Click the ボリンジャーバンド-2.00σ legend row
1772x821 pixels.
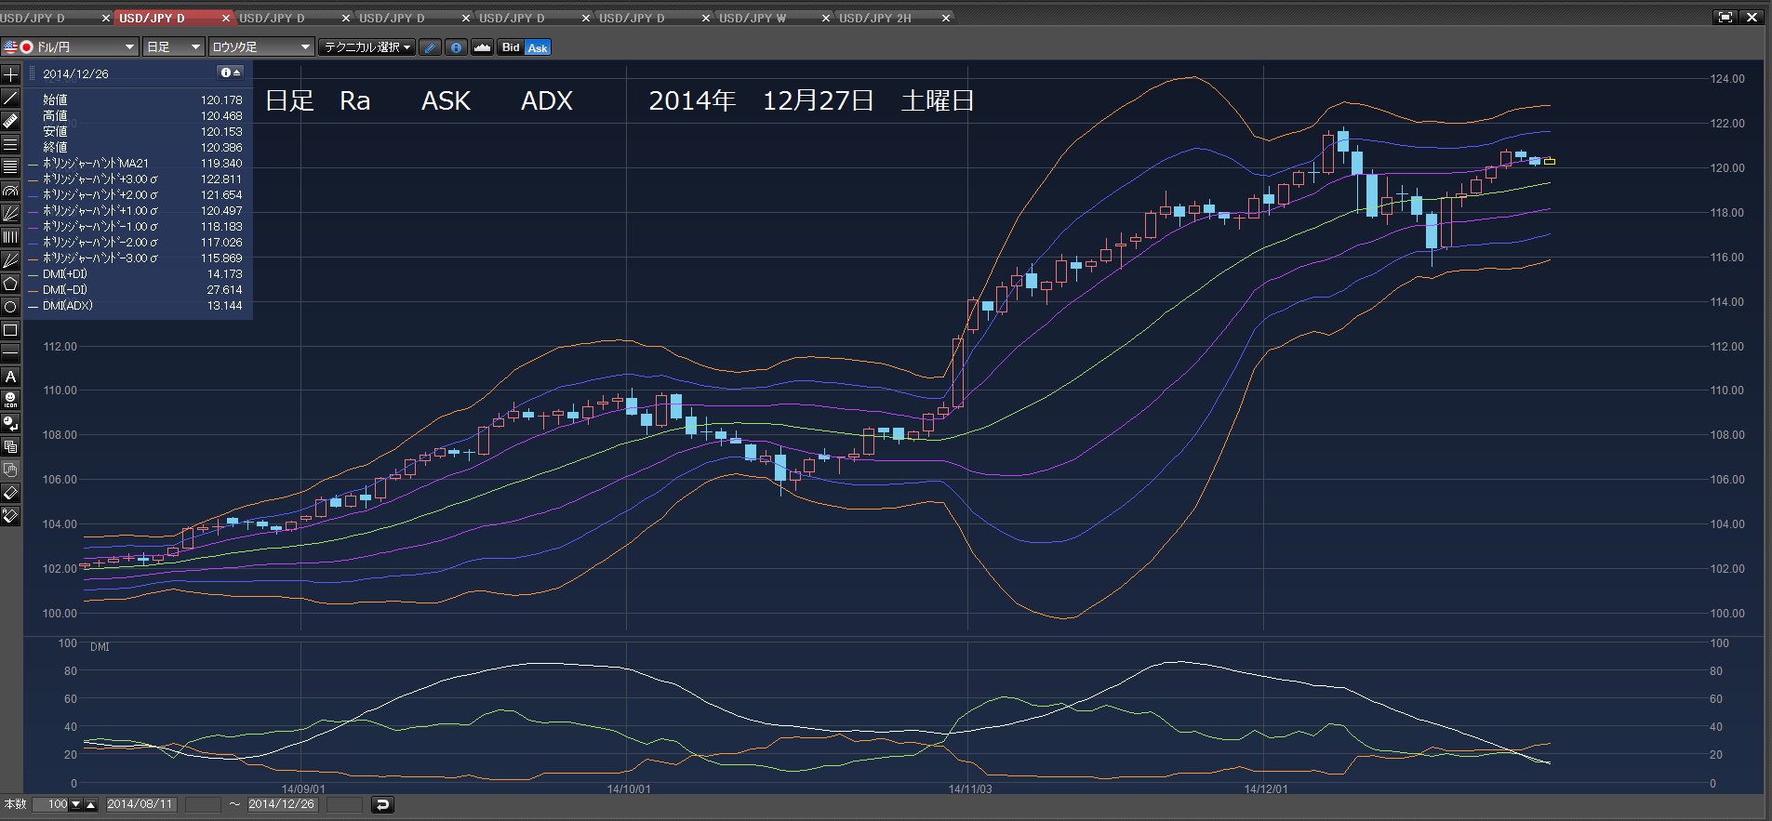point(136,242)
